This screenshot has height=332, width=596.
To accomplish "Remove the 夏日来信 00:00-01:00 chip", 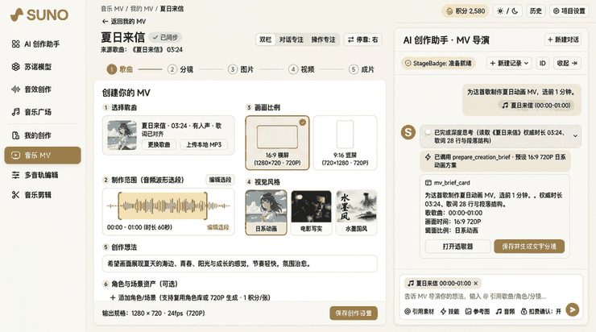I will 475,284.
